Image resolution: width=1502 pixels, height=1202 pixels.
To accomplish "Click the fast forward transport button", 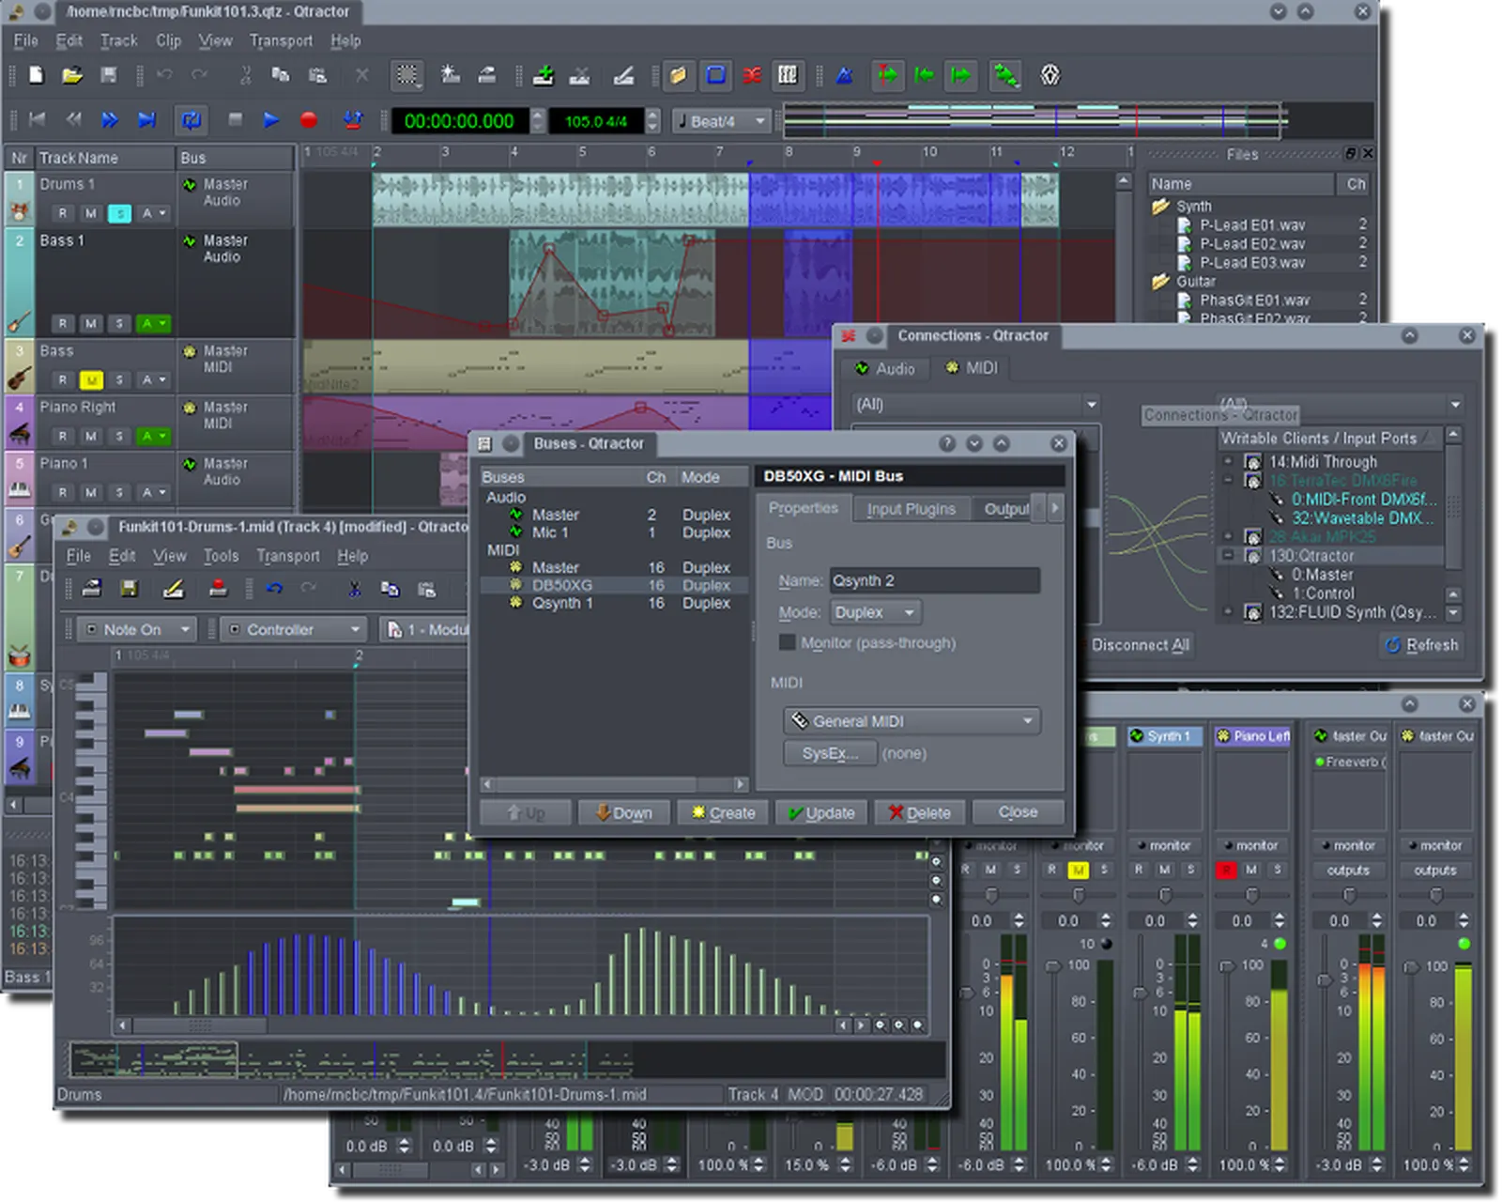I will (x=110, y=120).
